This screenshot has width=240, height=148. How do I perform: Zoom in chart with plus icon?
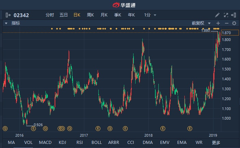click(x=218, y=23)
